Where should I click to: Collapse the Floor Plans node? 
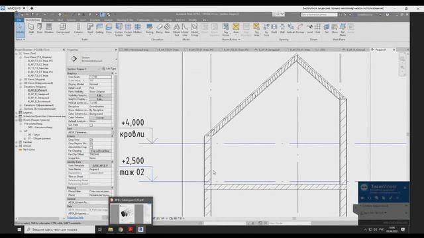pyautogui.click(x=21, y=58)
